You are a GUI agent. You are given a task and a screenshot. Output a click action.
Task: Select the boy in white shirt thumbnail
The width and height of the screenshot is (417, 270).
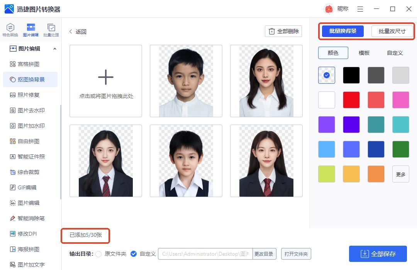tap(186, 81)
